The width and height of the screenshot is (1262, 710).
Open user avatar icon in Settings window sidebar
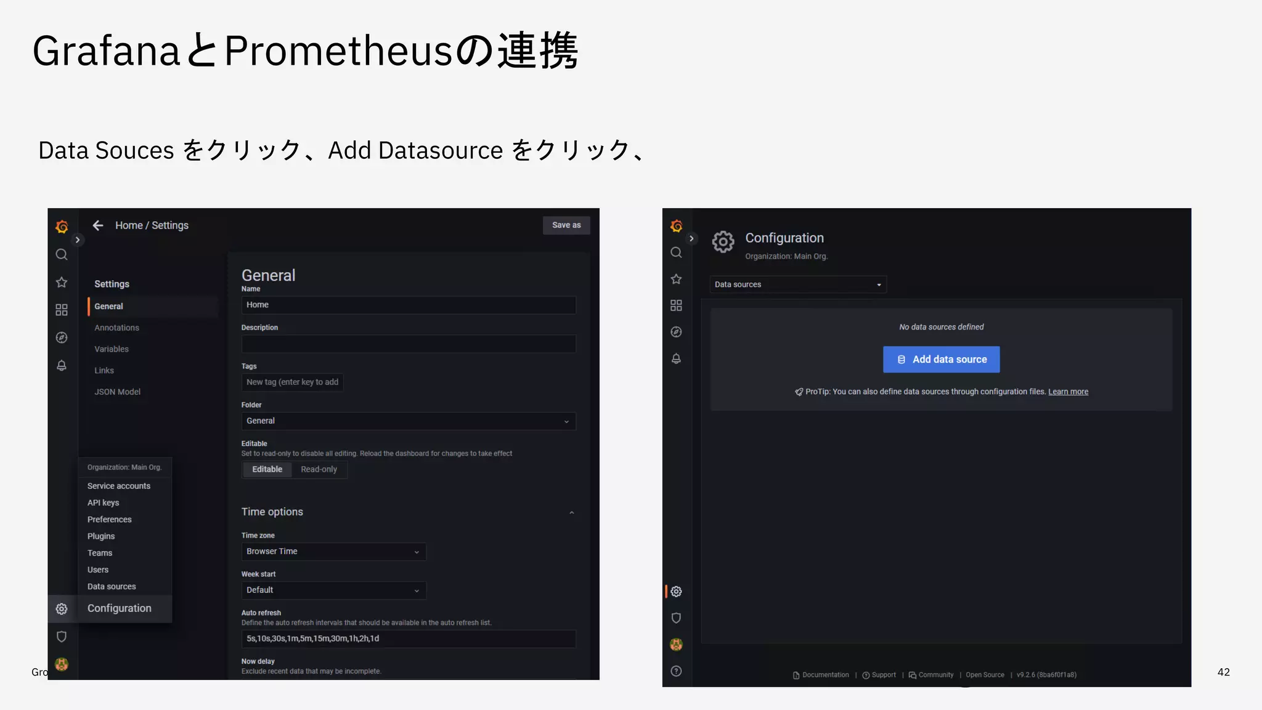click(62, 664)
